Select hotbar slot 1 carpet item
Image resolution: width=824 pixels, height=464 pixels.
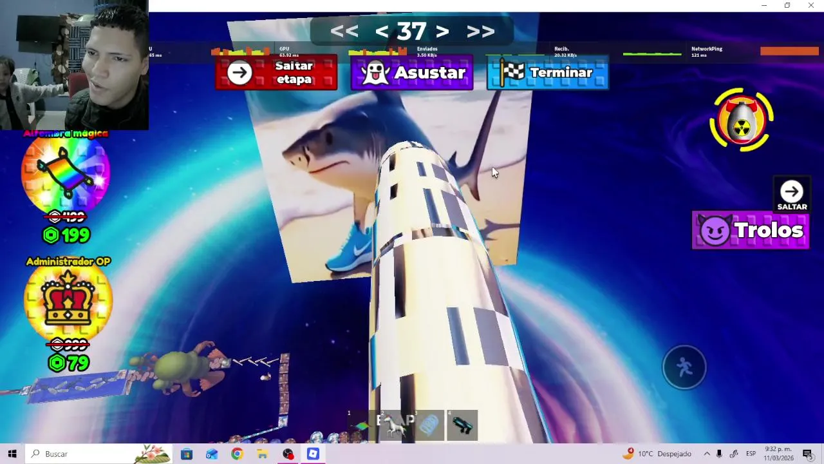coord(361,425)
